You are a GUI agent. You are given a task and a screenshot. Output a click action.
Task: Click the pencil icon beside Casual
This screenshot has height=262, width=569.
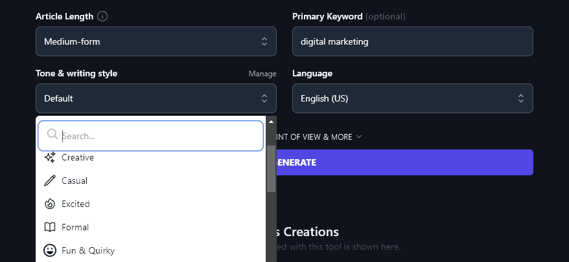(x=50, y=180)
